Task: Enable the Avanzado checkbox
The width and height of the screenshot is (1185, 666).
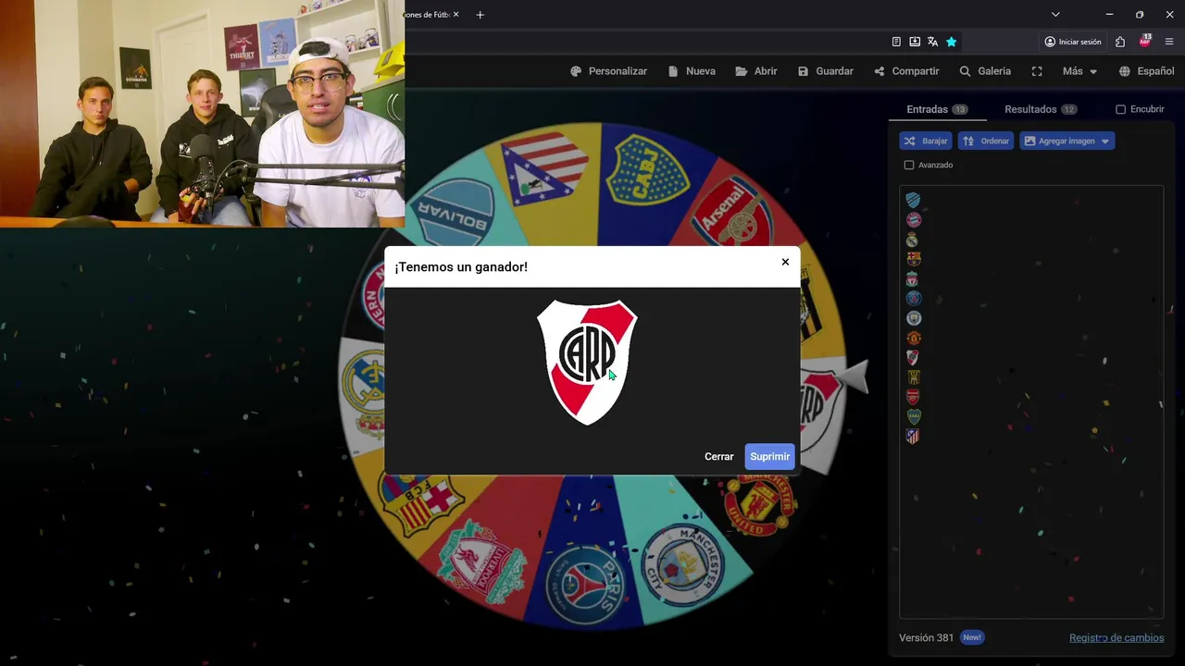Action: click(908, 165)
